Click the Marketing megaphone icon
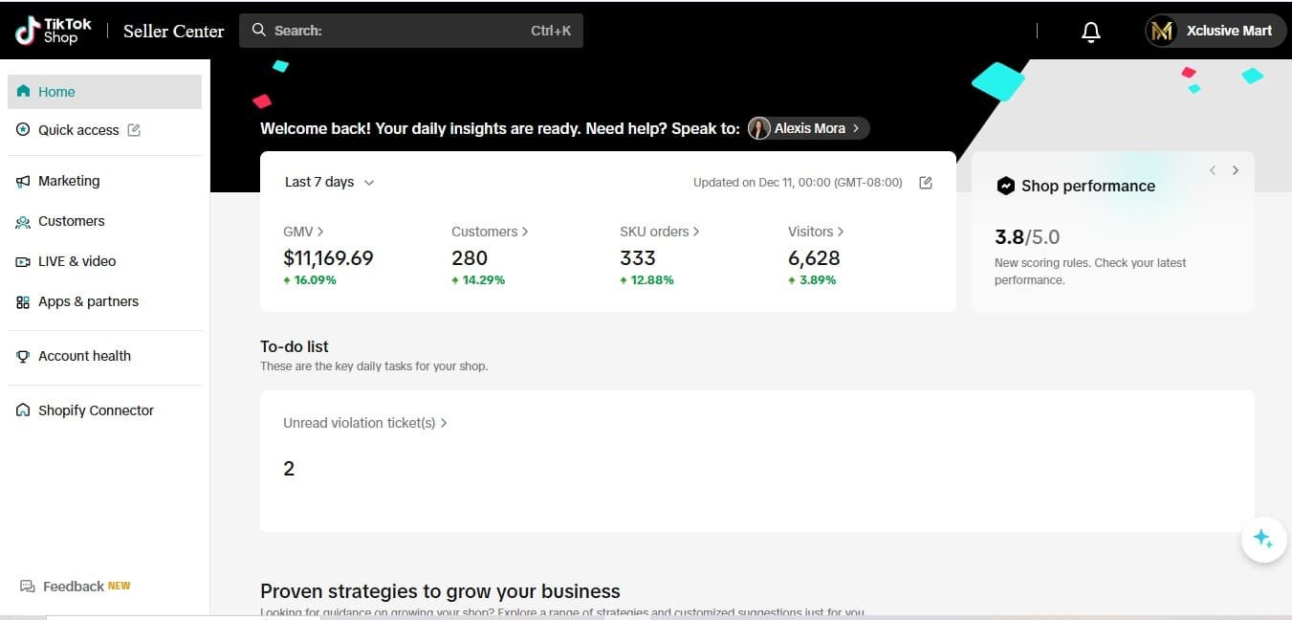 pos(23,181)
